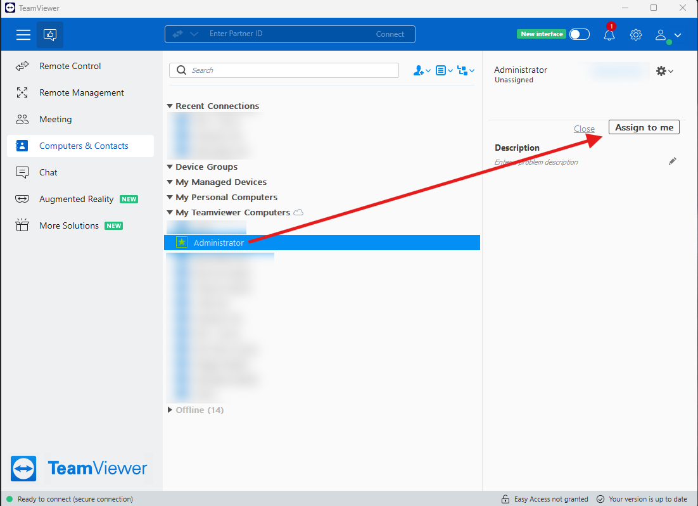Viewport: 698px width, 506px height.
Task: Click the Easy Access not granted status
Action: pyautogui.click(x=551, y=499)
